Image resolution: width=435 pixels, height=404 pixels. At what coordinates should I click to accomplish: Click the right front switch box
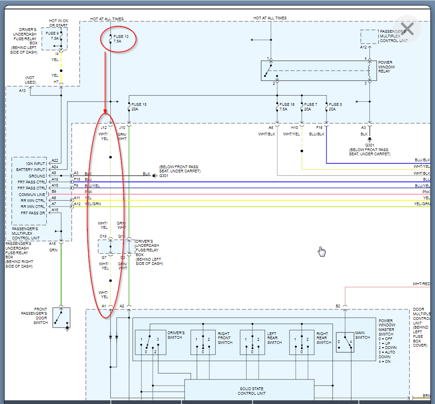(x=203, y=342)
